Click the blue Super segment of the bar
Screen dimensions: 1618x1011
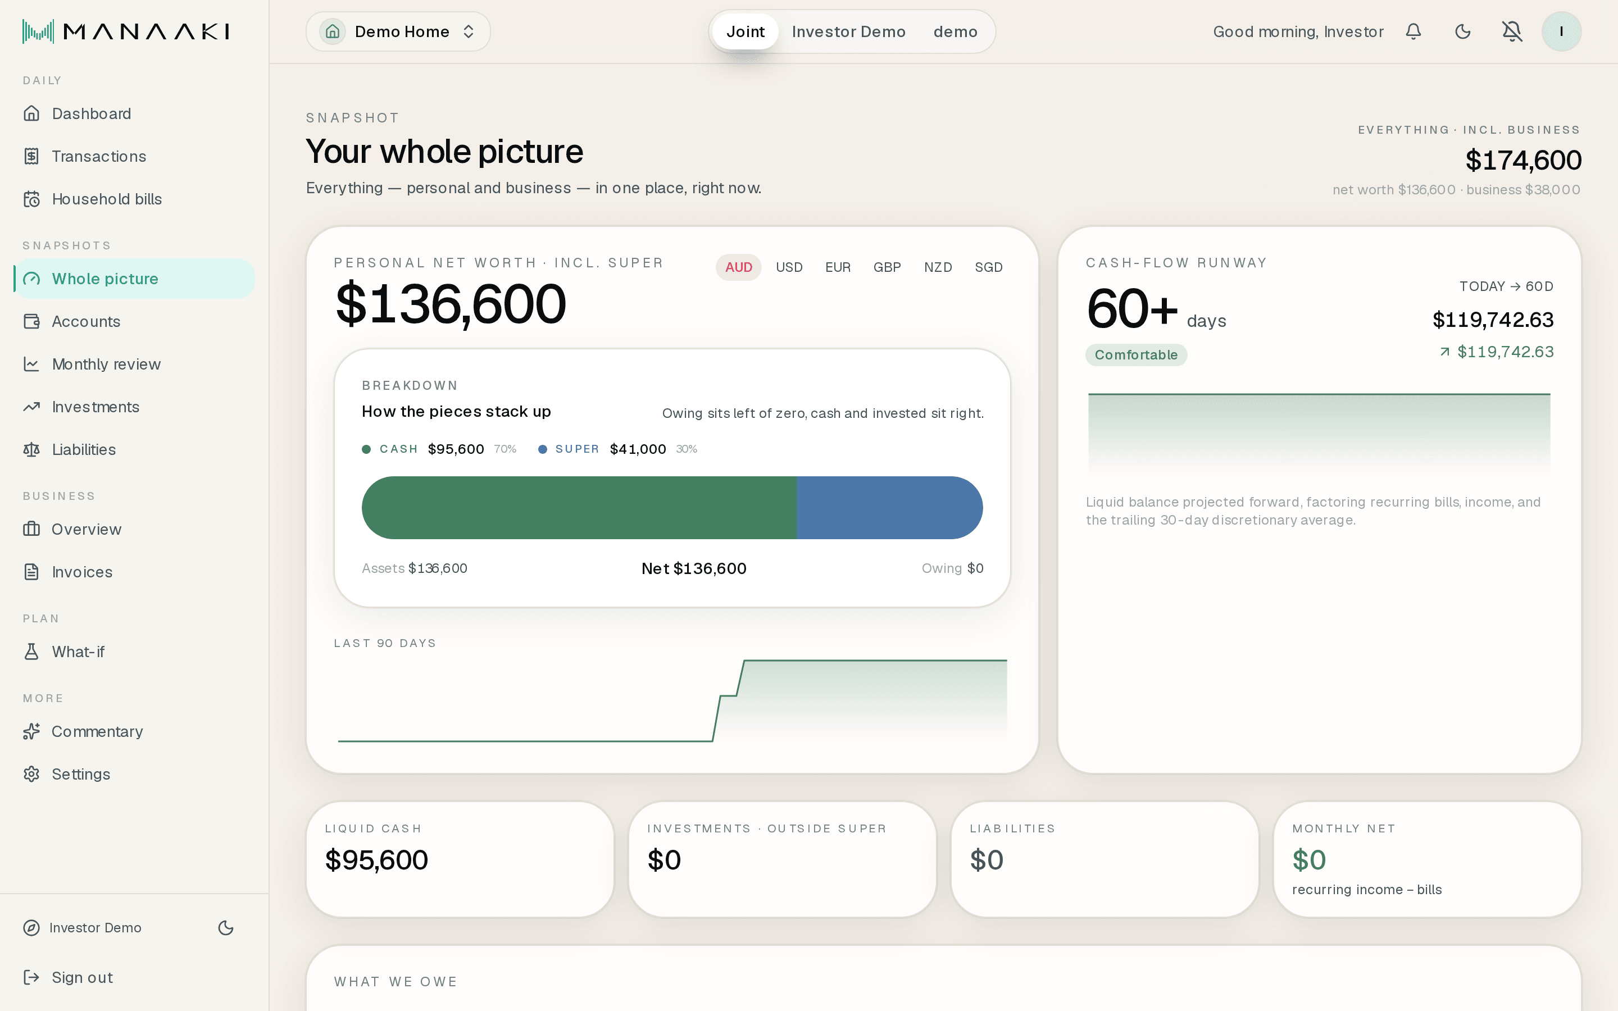tap(890, 508)
